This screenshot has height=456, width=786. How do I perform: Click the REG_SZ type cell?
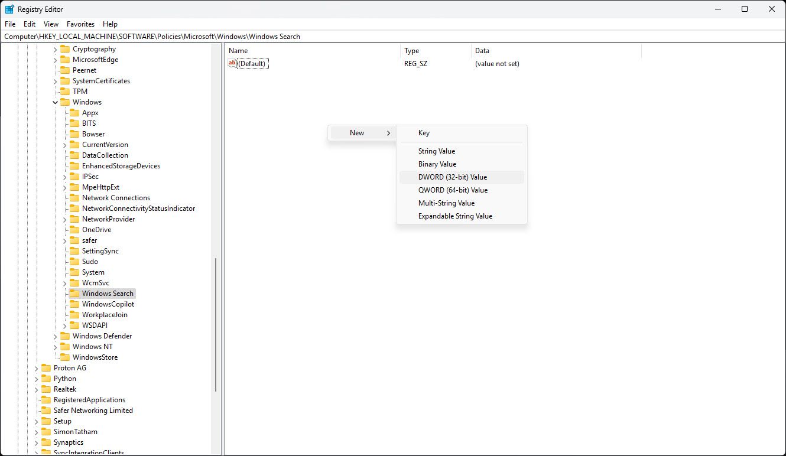coord(415,64)
